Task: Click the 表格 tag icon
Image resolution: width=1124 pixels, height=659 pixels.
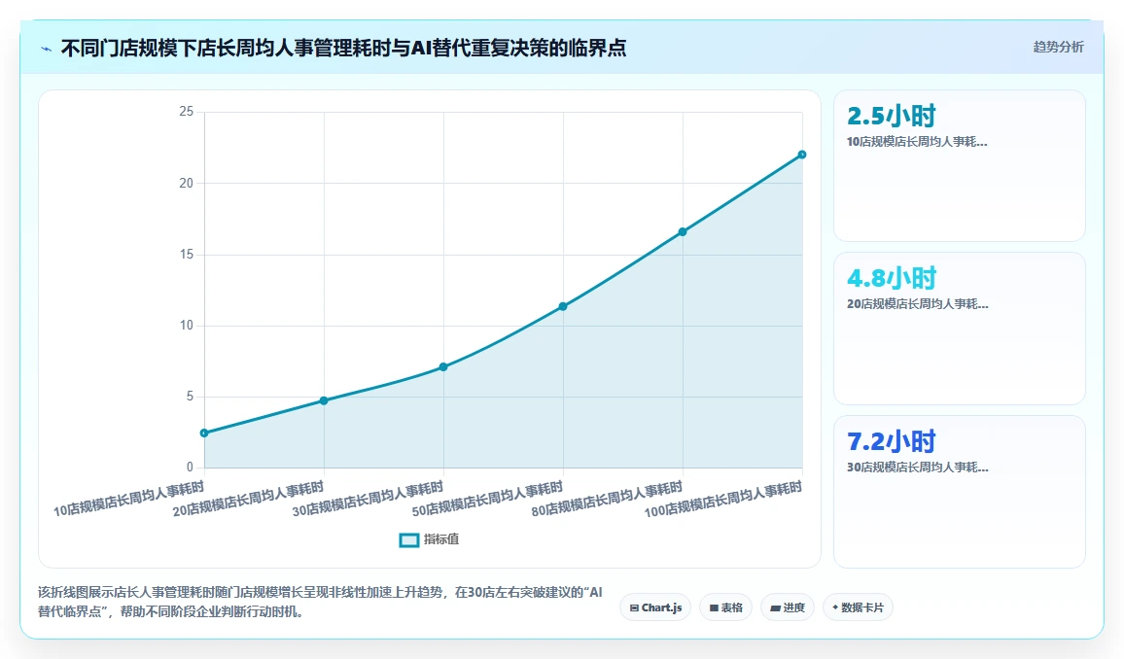Action: (714, 608)
